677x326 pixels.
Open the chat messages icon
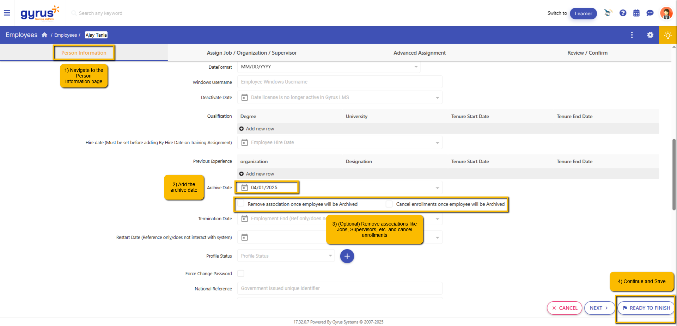pos(650,13)
